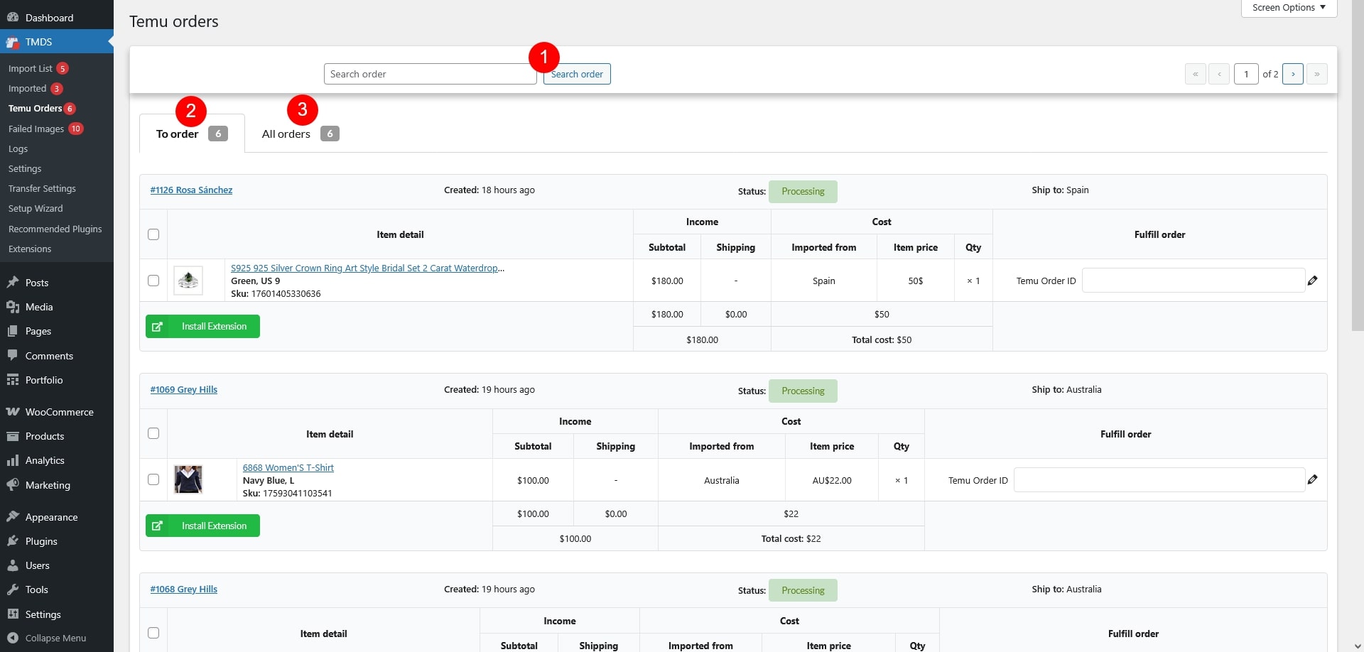Open 6868 Women's T-Shirt product link

[x=288, y=467]
